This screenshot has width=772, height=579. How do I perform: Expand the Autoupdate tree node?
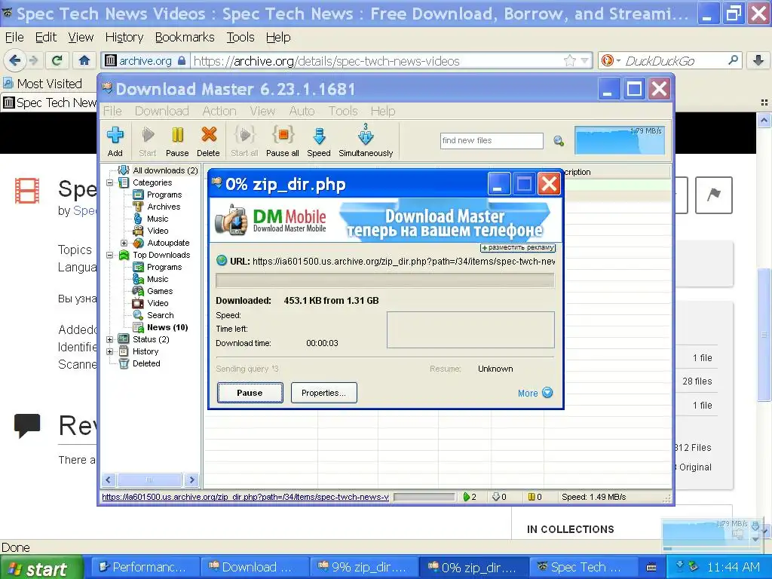pyautogui.click(x=124, y=243)
